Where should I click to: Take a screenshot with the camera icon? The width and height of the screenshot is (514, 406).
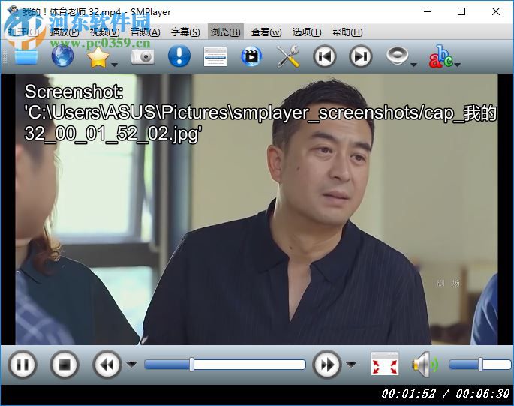(x=142, y=56)
